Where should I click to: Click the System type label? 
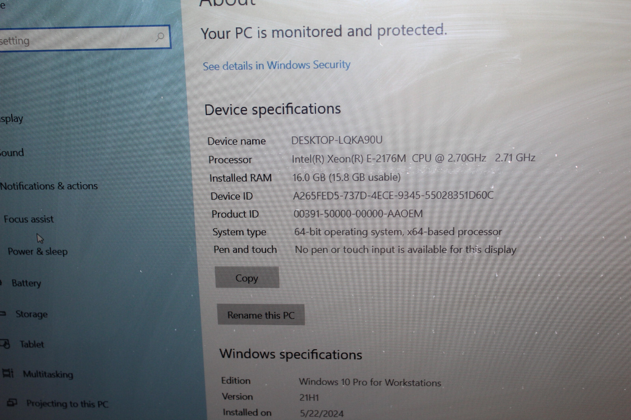tap(239, 232)
